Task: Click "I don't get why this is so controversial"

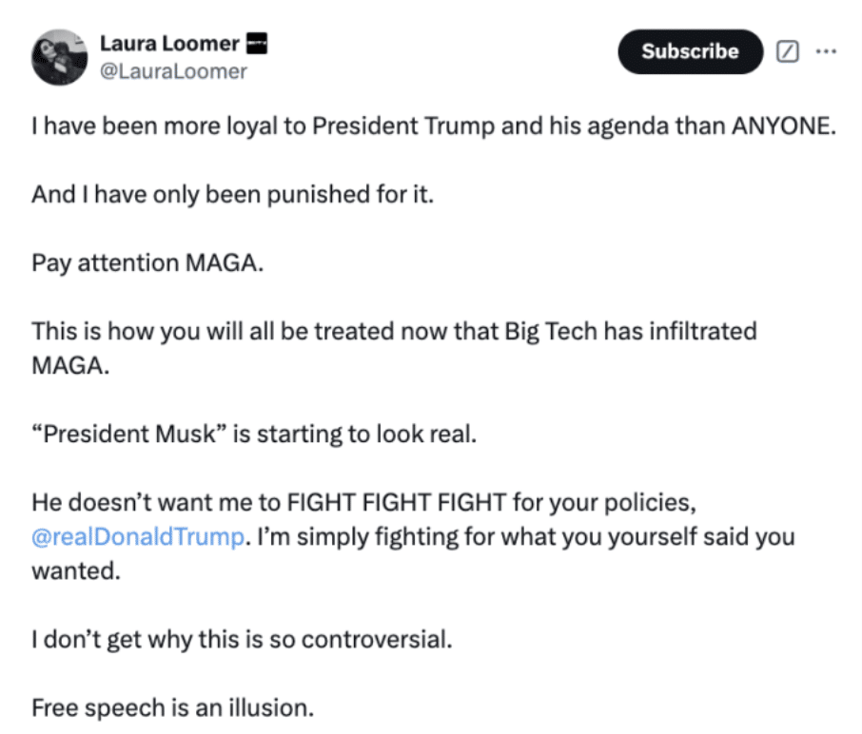Action: (242, 638)
